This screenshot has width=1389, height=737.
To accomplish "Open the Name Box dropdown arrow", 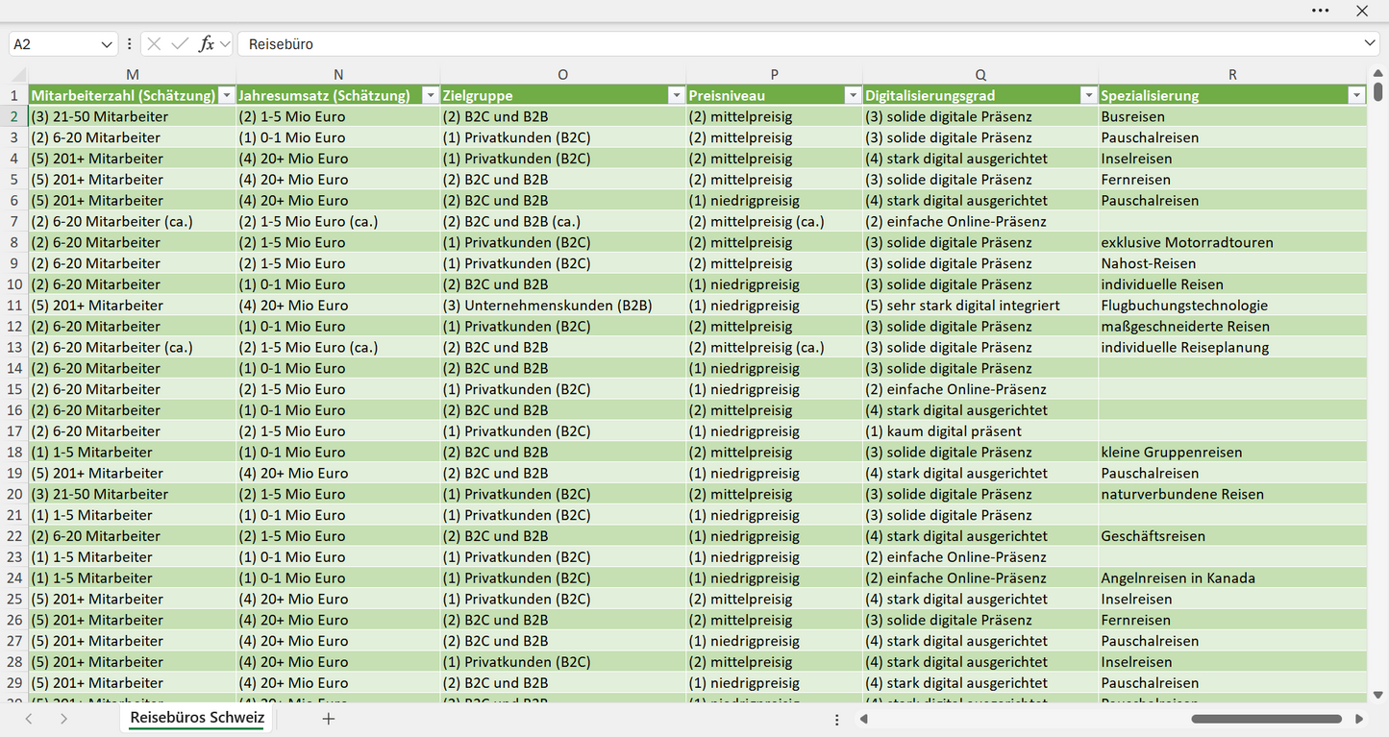I will click(x=106, y=44).
